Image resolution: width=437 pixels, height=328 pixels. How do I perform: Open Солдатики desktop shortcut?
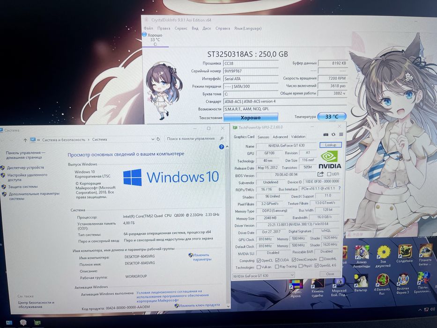point(404,254)
